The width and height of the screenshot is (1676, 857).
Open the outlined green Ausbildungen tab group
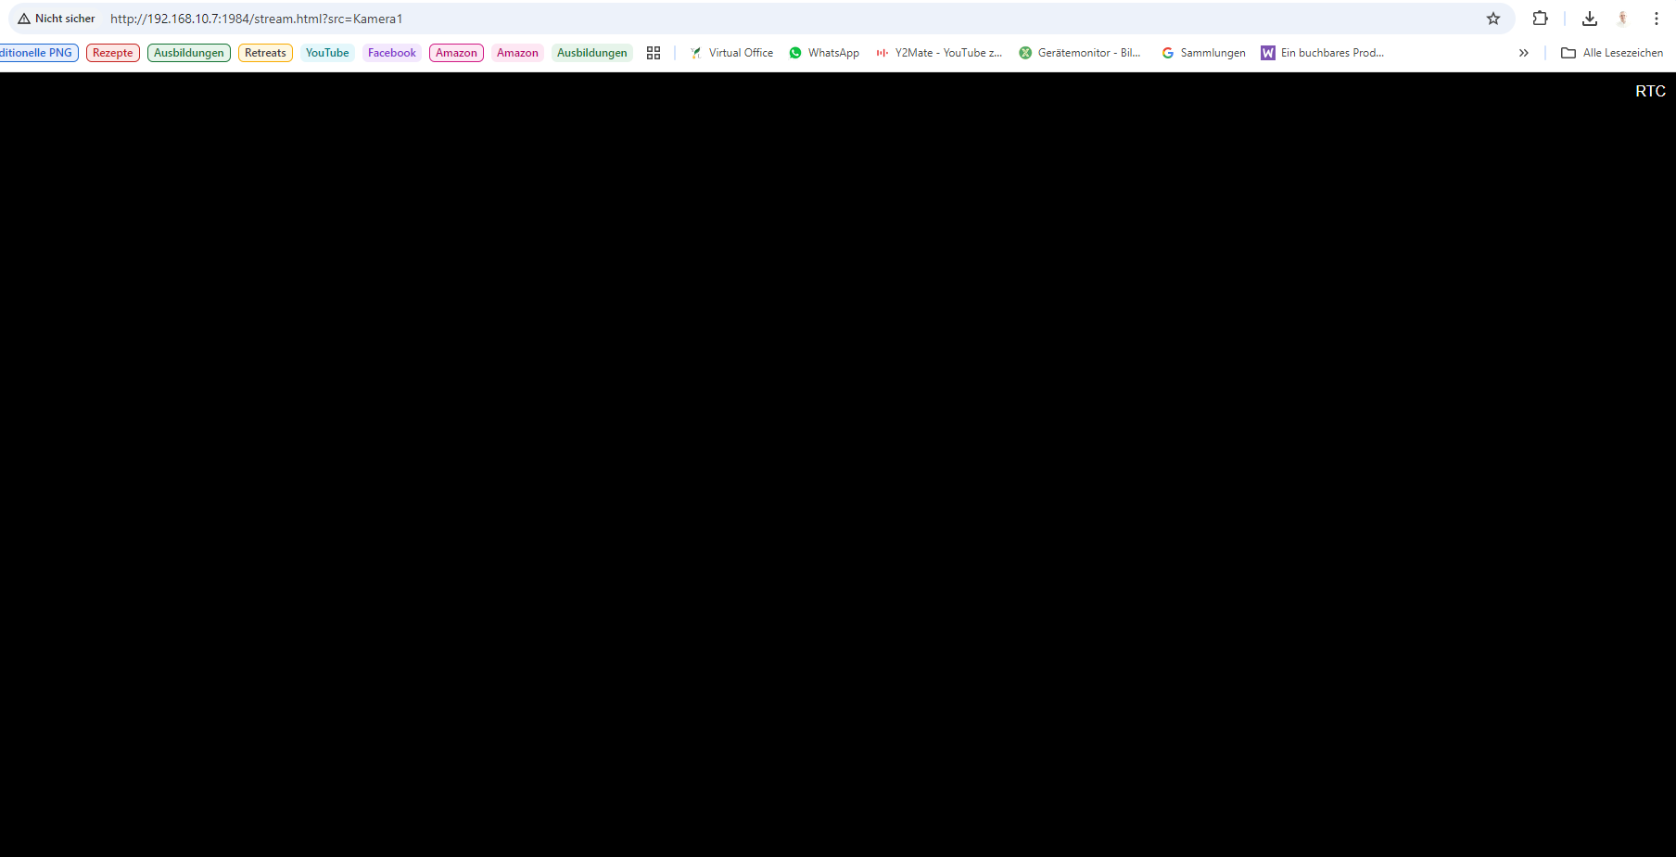point(189,53)
